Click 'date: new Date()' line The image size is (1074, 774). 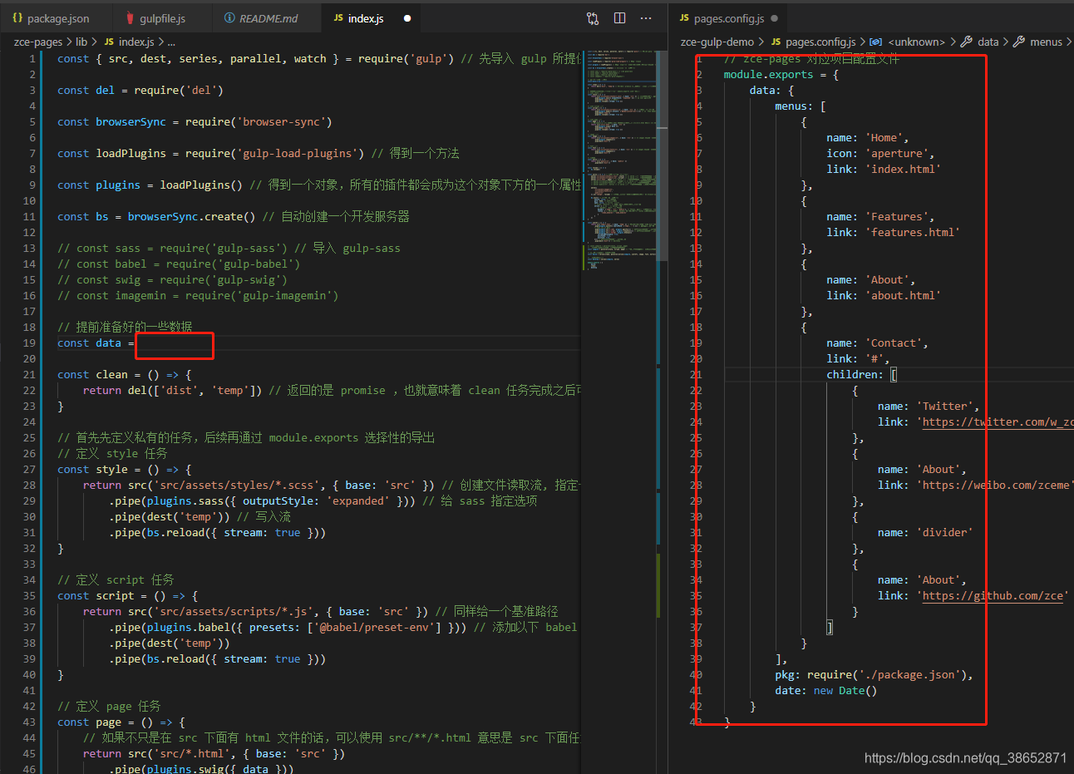pyautogui.click(x=825, y=690)
